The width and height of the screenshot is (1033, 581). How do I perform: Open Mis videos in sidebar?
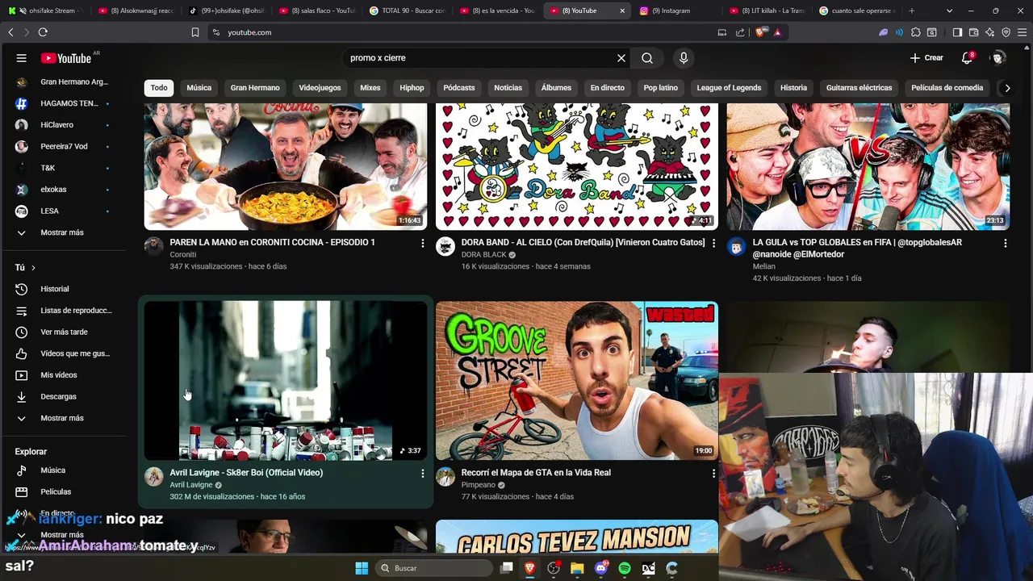click(63, 375)
